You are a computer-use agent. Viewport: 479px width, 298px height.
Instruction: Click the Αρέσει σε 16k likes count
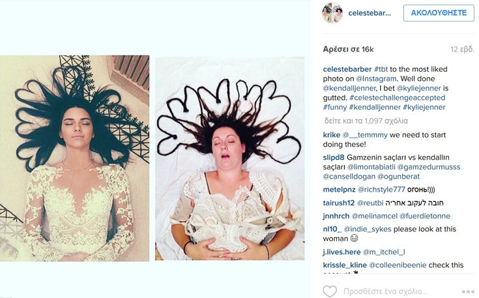pyautogui.click(x=348, y=50)
